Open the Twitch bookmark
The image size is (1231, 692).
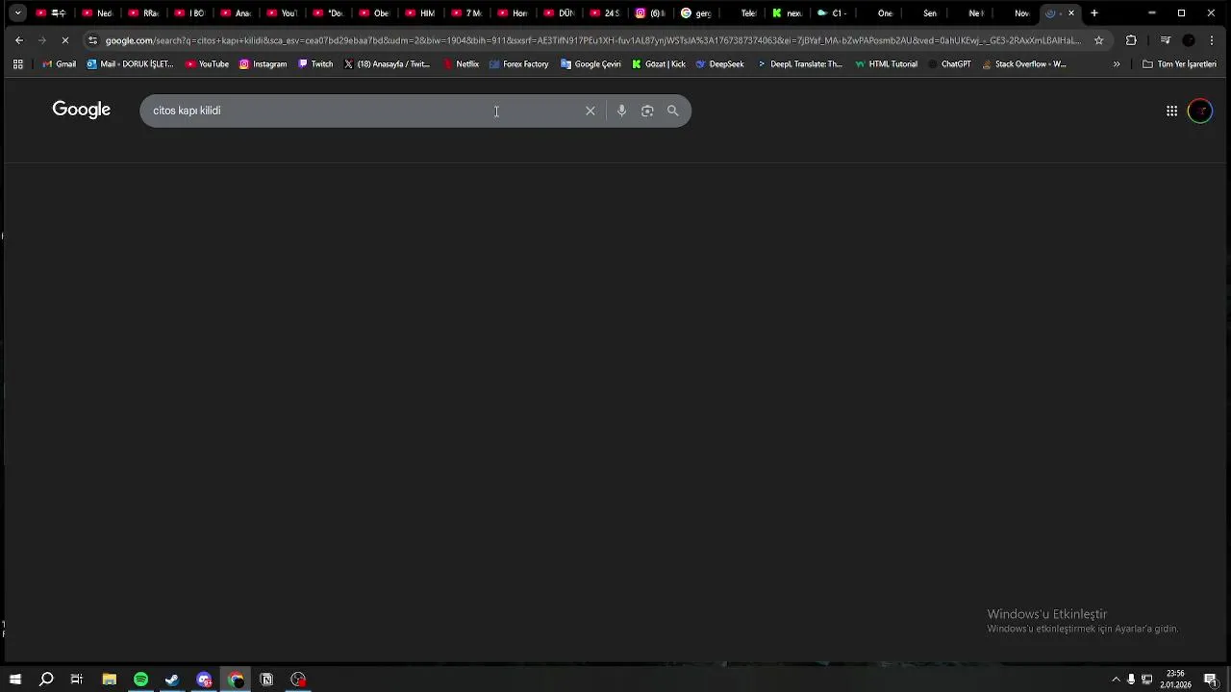coord(315,64)
